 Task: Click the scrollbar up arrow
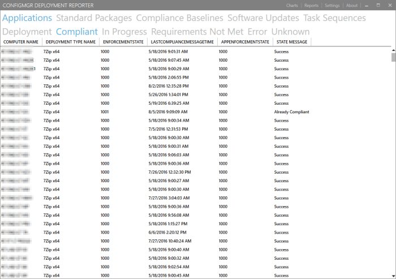point(393,49)
